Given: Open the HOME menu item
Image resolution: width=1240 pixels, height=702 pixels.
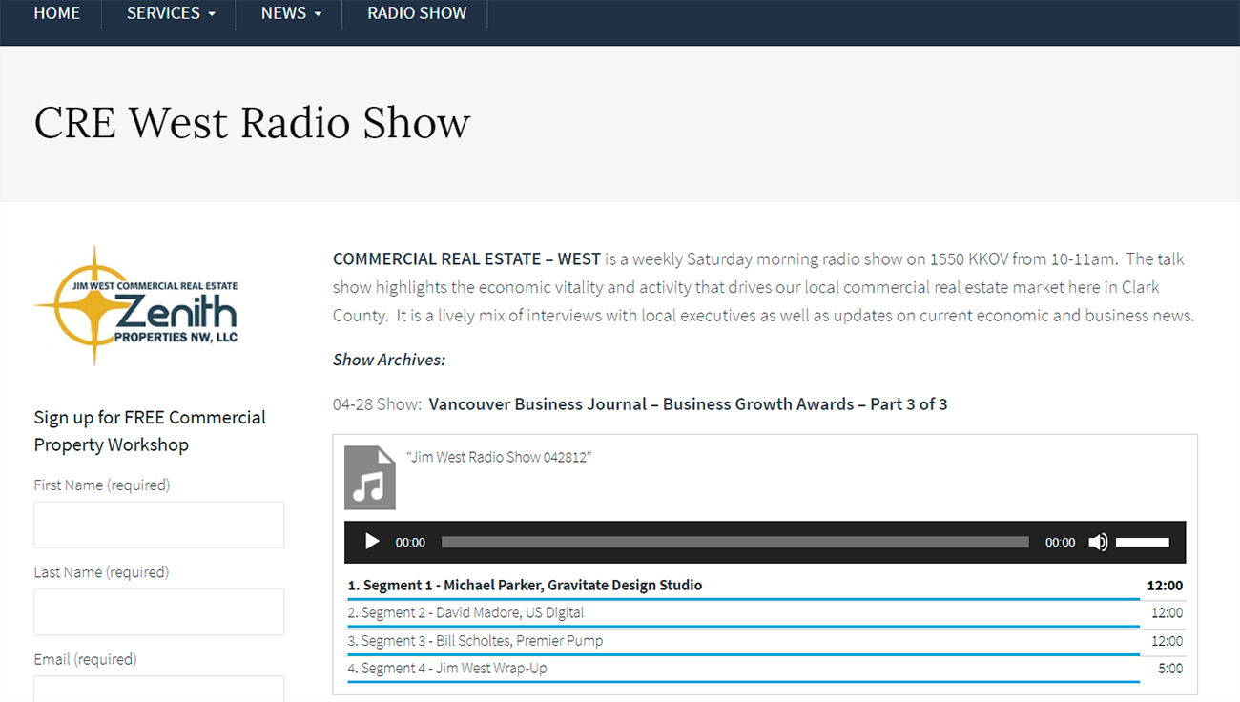Looking at the screenshot, I should (x=57, y=13).
